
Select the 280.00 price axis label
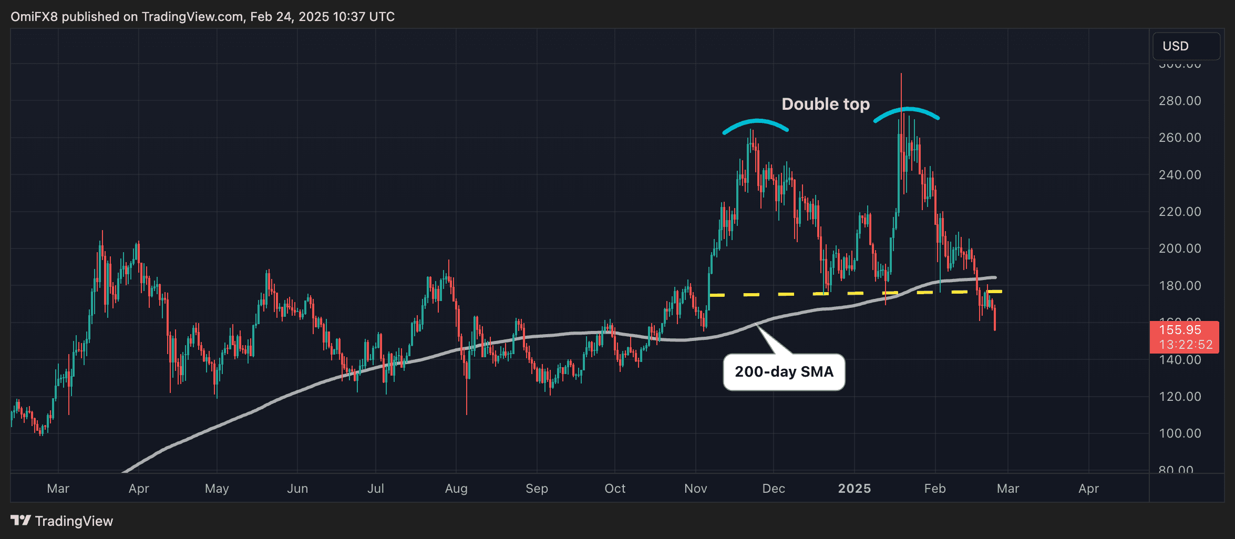[x=1180, y=101]
